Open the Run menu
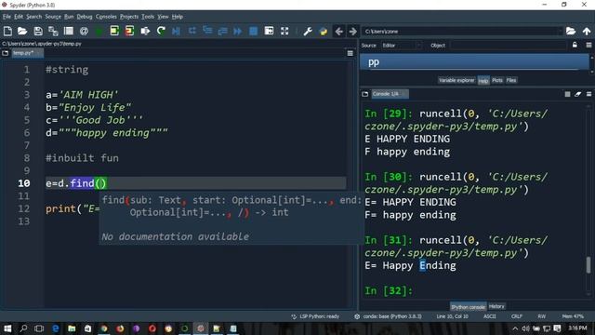This screenshot has height=335, width=595. pyautogui.click(x=69, y=17)
